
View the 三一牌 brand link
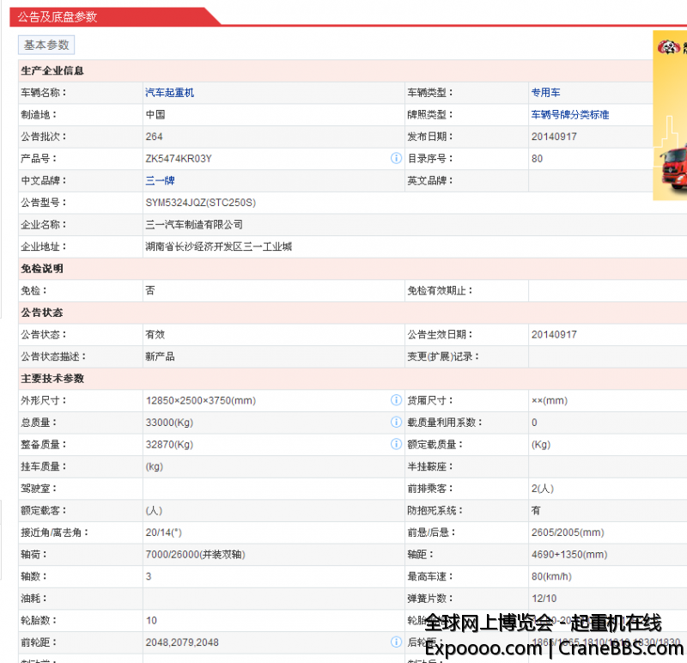coord(161,180)
